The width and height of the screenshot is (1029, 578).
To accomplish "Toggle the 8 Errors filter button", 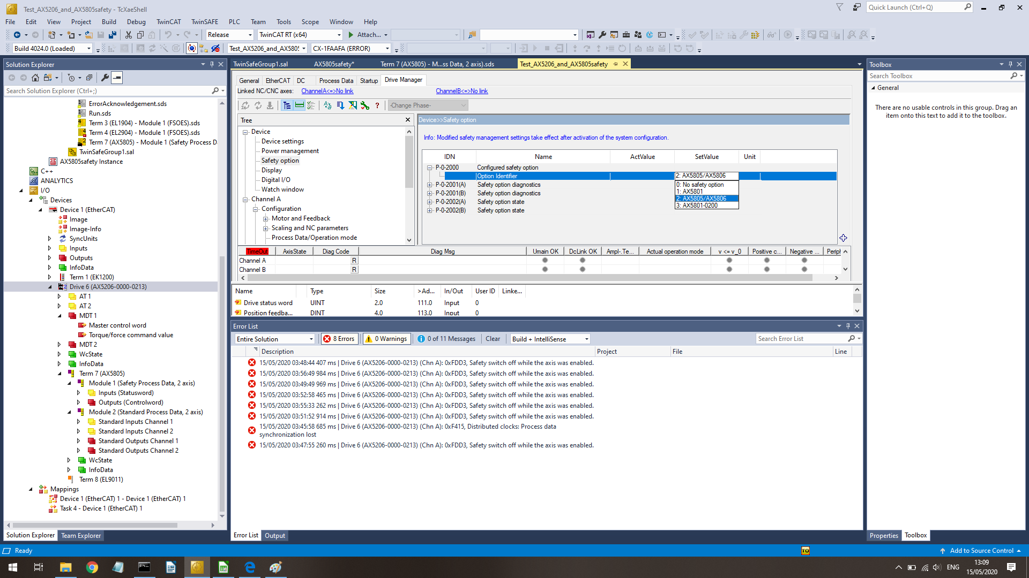I will point(340,339).
